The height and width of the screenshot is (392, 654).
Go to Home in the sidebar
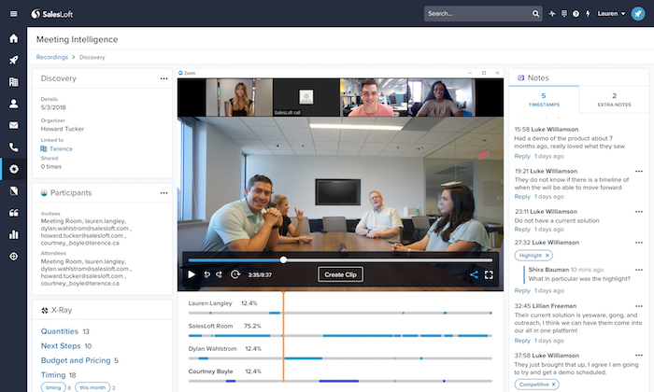pyautogui.click(x=14, y=38)
